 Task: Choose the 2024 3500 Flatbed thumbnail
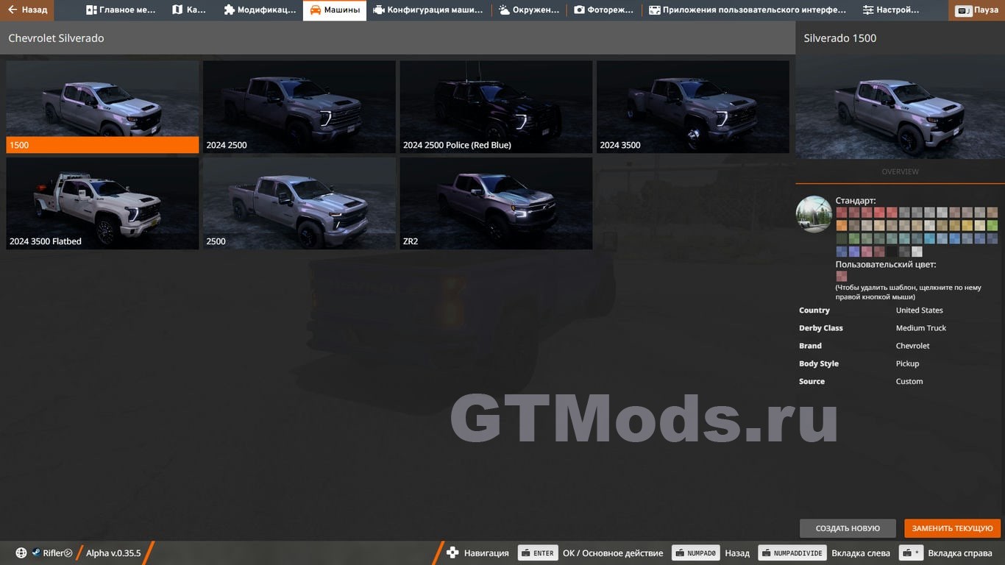(x=102, y=203)
